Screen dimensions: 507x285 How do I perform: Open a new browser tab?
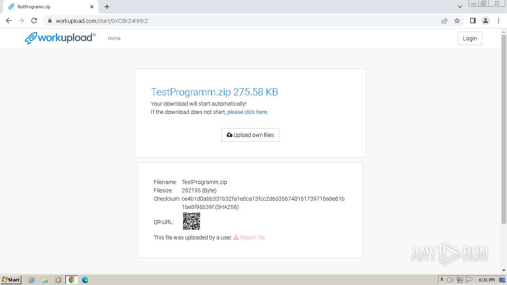click(x=107, y=7)
